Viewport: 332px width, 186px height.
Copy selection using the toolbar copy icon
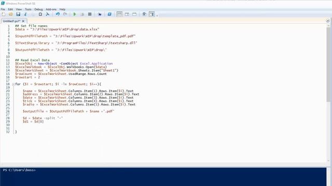[33, 14]
